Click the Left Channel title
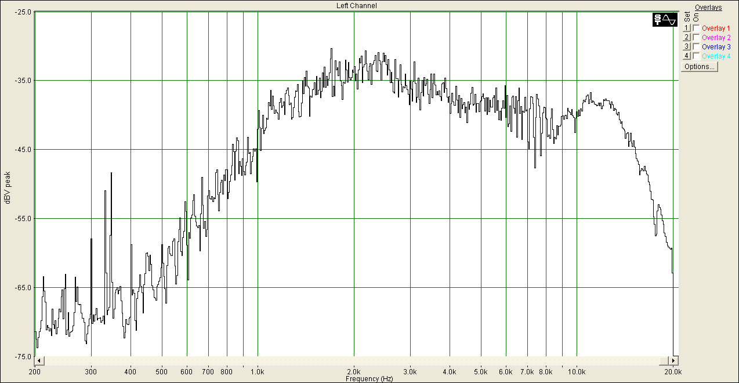 (357, 6)
